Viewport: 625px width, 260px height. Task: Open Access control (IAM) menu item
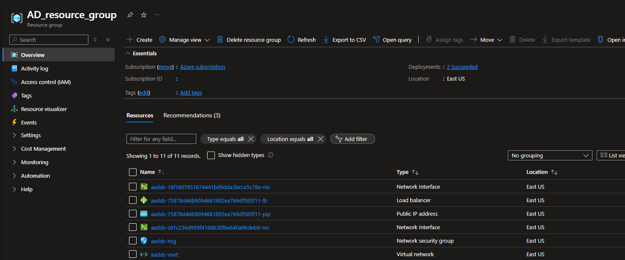coord(46,82)
